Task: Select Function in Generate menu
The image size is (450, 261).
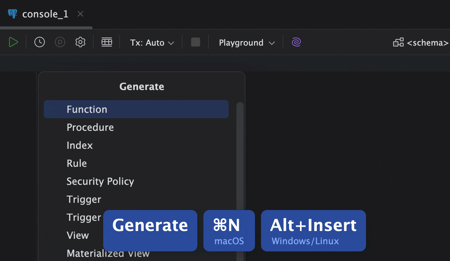Action: (136, 109)
